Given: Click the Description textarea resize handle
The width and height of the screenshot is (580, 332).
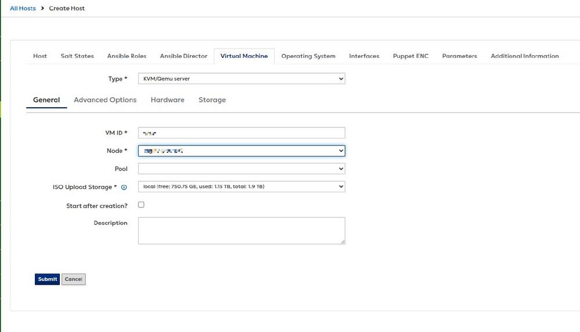Looking at the screenshot, I should 343,242.
